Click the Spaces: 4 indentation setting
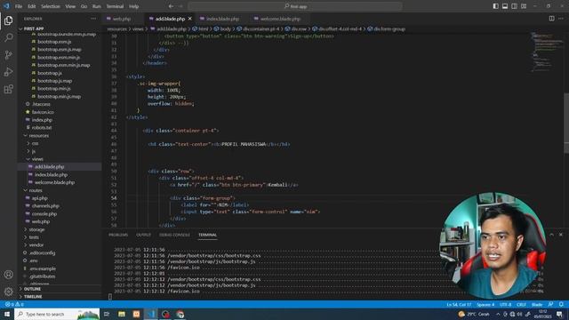The height and width of the screenshot is (320, 569). click(485, 304)
